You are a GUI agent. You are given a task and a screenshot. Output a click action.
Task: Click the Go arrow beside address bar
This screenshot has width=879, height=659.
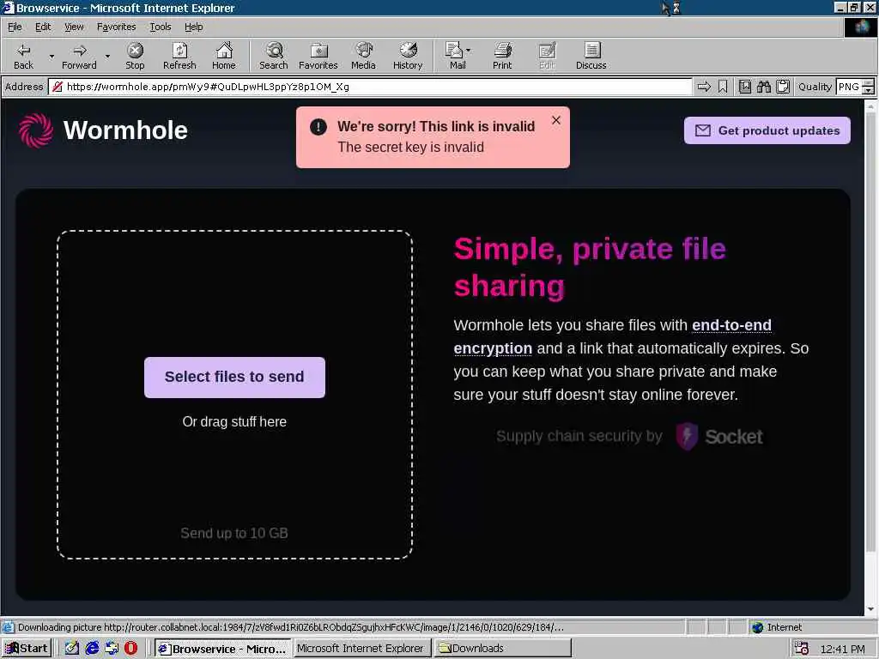point(704,87)
